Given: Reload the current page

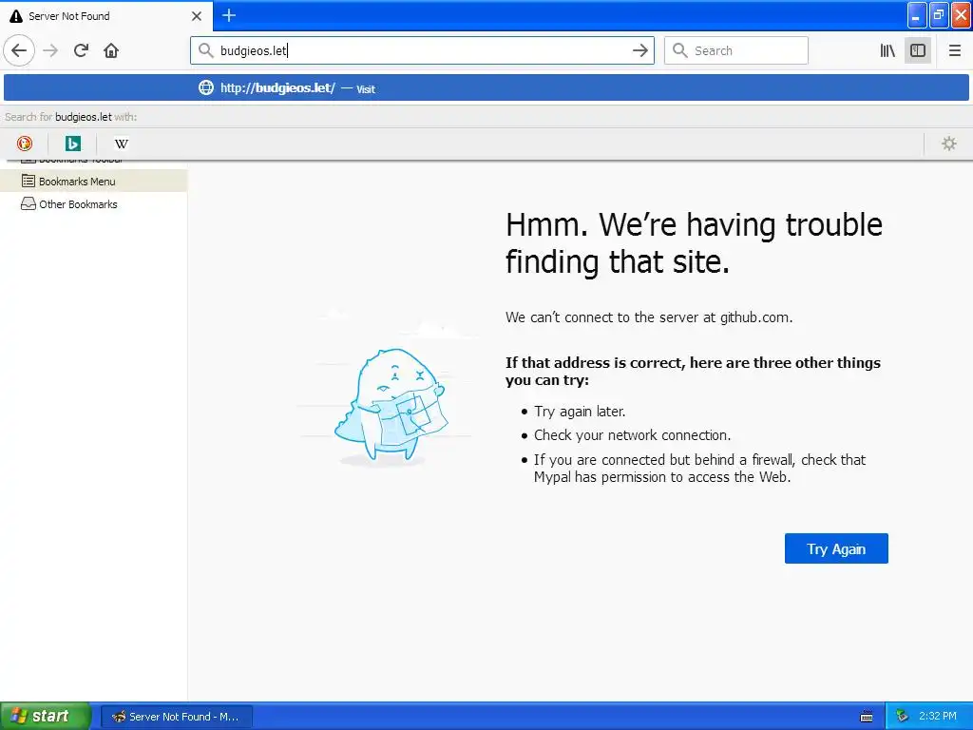Looking at the screenshot, I should click(82, 50).
